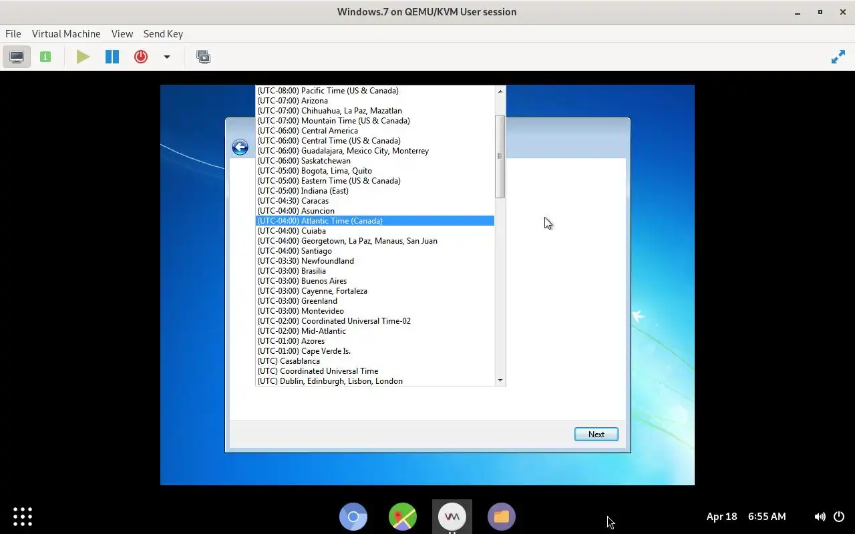Power on the virtual machine
855x534 pixels.
click(83, 57)
